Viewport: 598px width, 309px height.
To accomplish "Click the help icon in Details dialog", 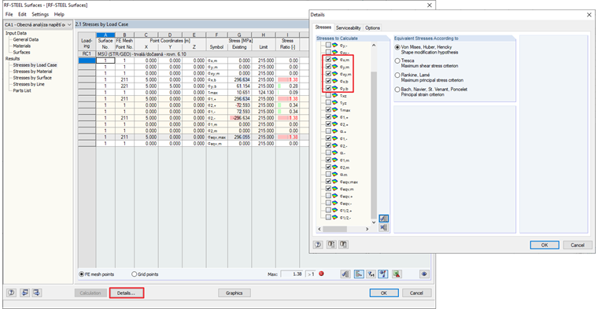I will click(318, 245).
